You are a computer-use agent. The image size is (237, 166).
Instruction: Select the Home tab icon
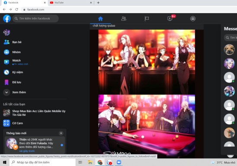100,19
